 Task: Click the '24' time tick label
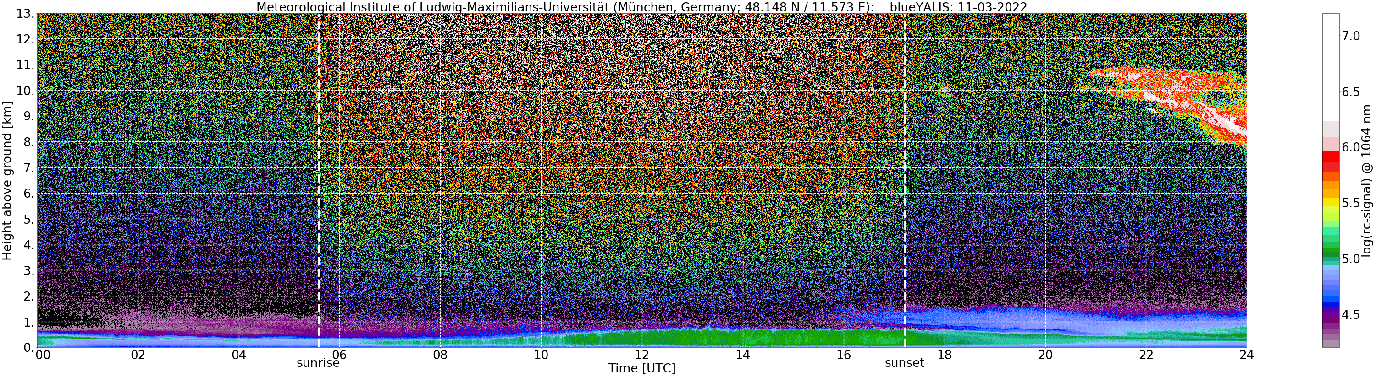(1247, 355)
